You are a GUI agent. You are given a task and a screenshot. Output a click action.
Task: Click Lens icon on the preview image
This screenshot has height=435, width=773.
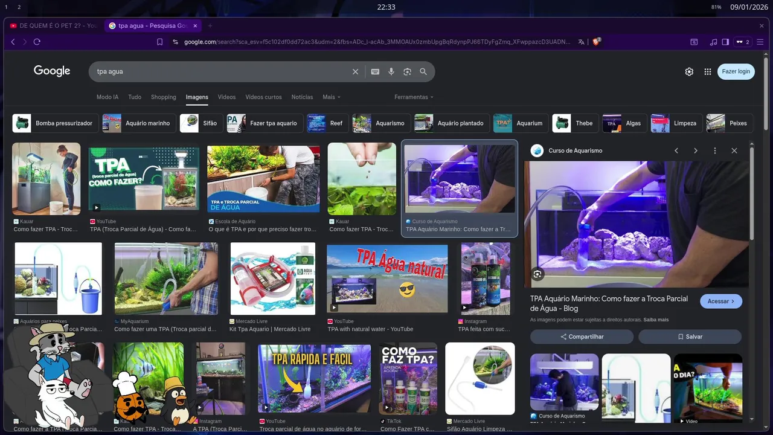pos(537,274)
